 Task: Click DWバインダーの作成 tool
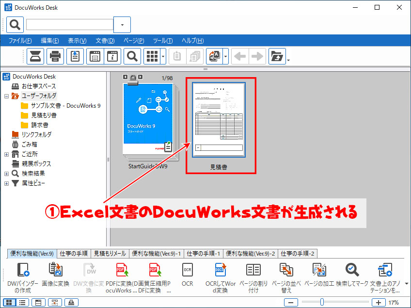[x=23, y=278]
